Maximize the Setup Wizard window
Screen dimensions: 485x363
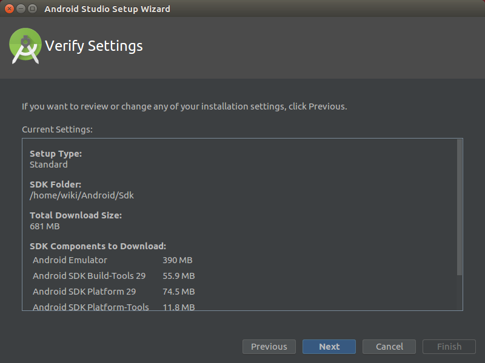pyautogui.click(x=32, y=9)
